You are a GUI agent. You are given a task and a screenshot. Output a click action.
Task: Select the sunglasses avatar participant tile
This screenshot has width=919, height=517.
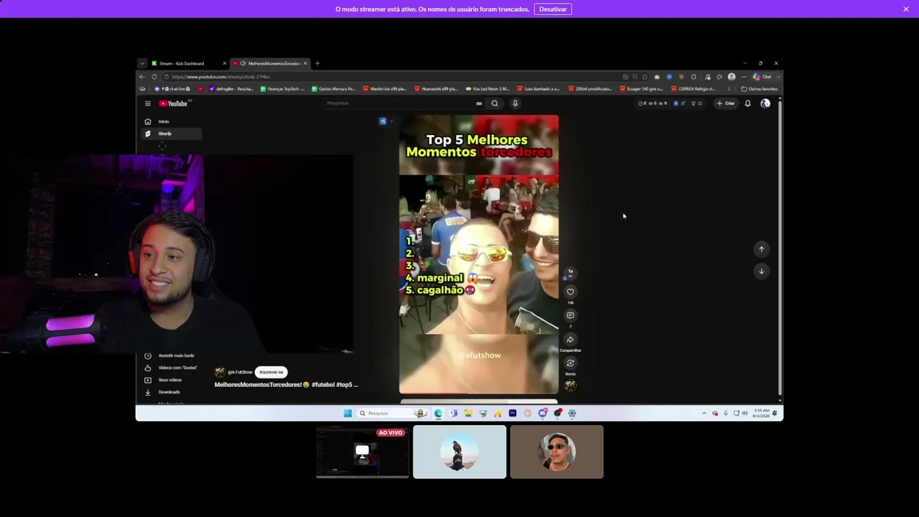point(557,452)
